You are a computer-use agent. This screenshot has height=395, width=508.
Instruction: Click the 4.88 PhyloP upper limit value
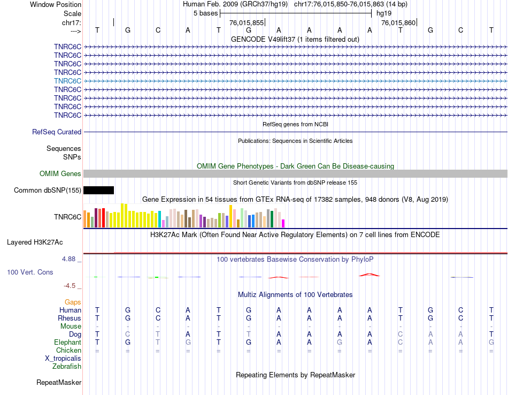pos(68,259)
